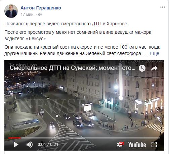
Task: Play the embedded YouTube video
Action: tap(16, 145)
